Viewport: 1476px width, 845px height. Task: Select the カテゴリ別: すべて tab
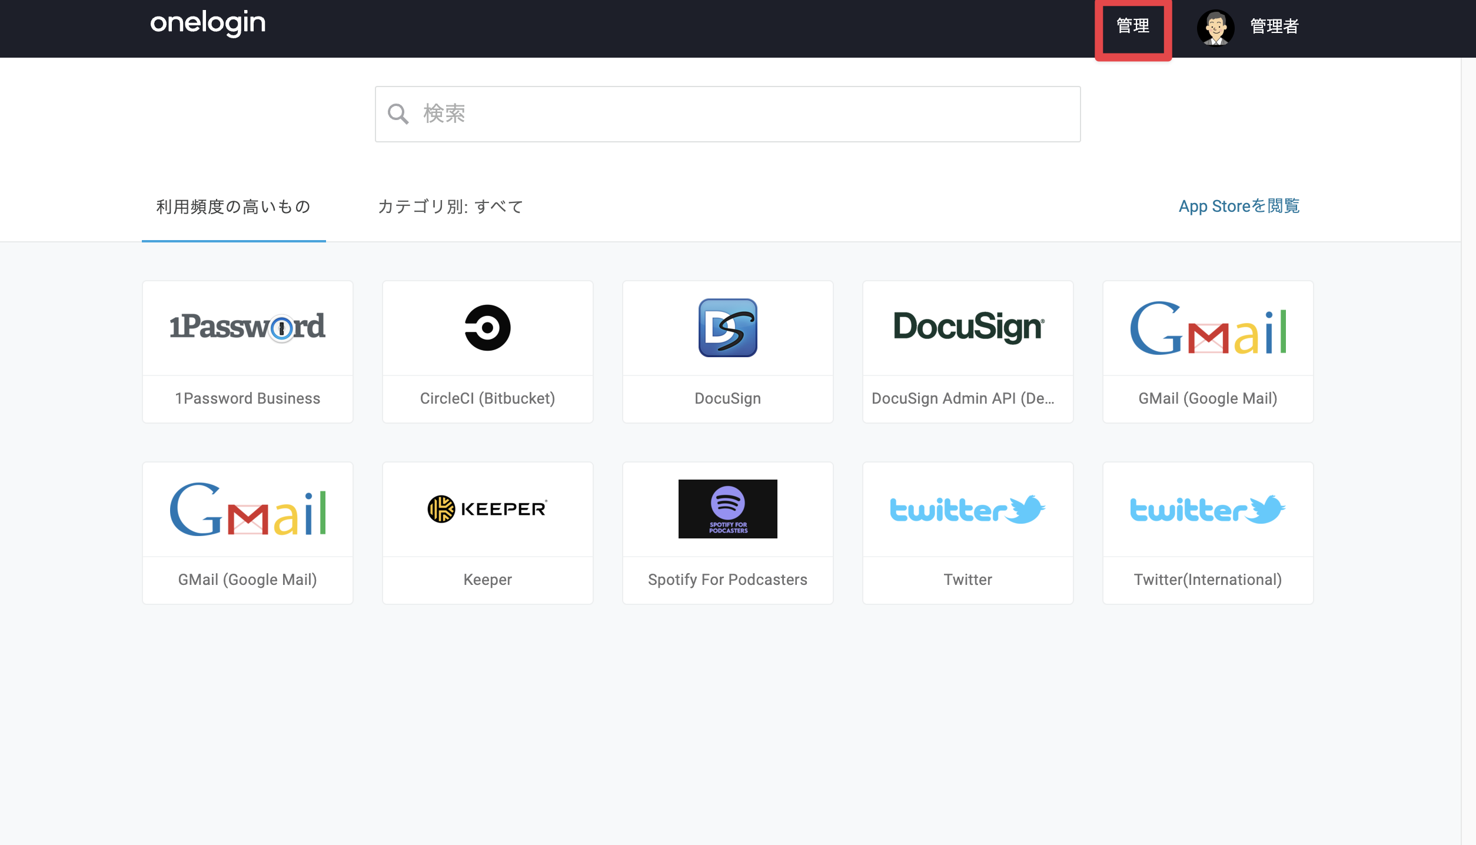(450, 207)
